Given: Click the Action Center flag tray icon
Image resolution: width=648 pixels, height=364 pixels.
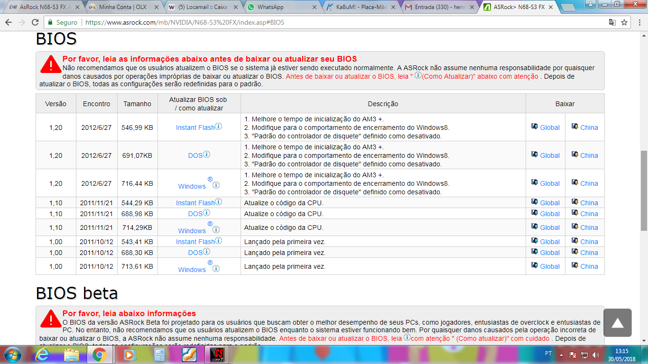Looking at the screenshot, I should 573,355.
